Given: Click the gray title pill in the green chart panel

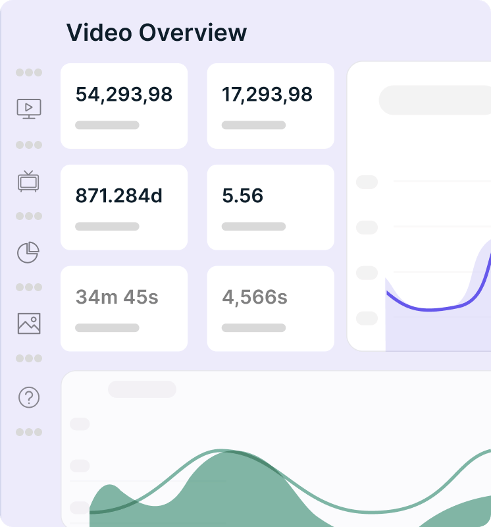Looking at the screenshot, I should click(x=142, y=389).
